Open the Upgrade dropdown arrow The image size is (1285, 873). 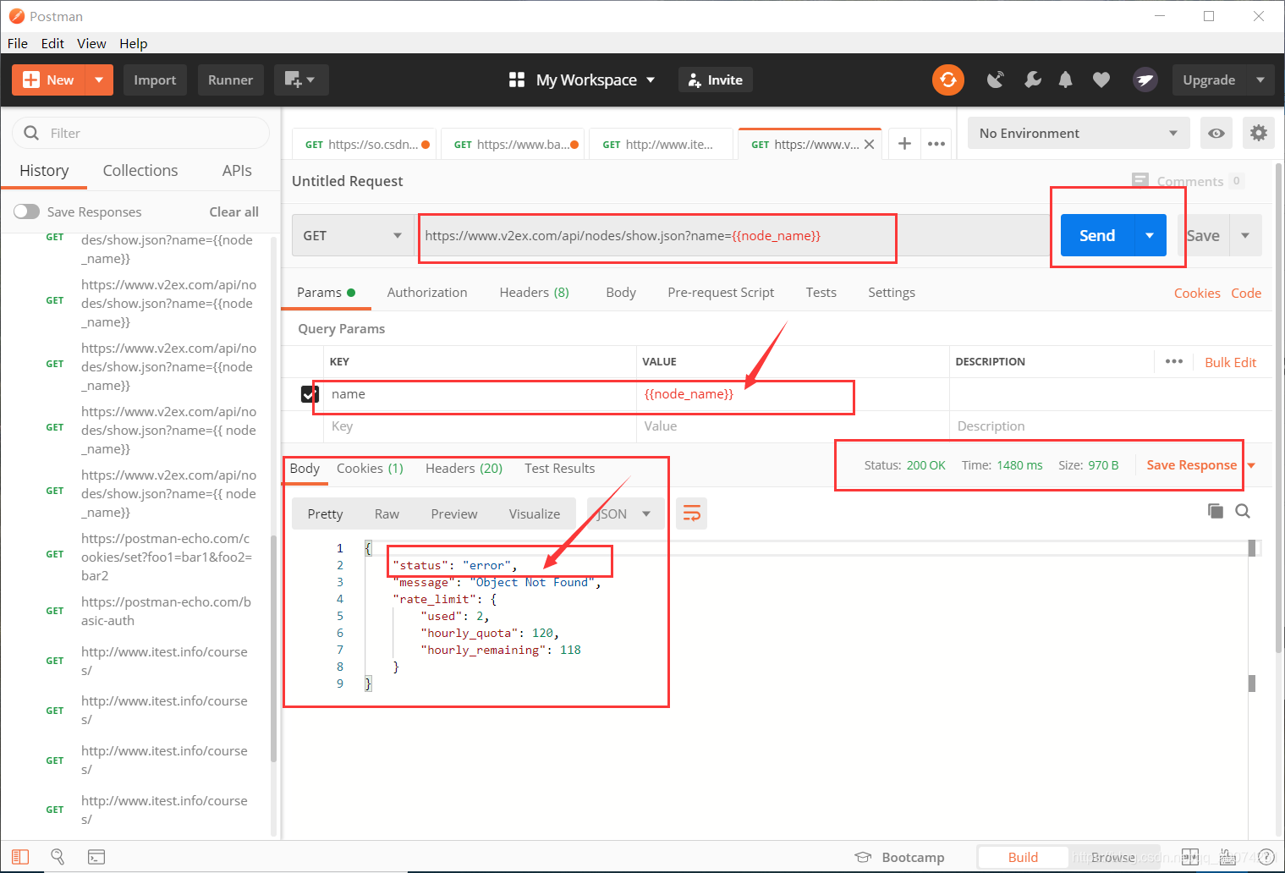[x=1260, y=80]
